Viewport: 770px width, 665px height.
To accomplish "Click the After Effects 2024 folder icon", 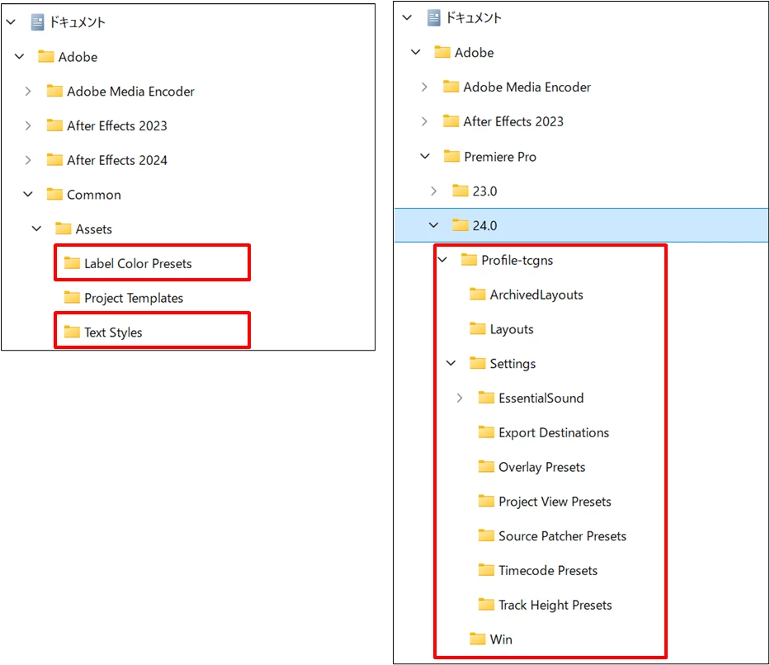I will (x=54, y=160).
